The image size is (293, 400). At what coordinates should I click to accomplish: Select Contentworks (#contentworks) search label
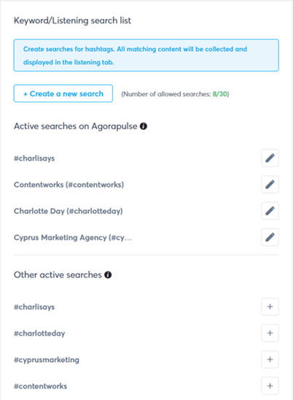pyautogui.click(x=69, y=185)
